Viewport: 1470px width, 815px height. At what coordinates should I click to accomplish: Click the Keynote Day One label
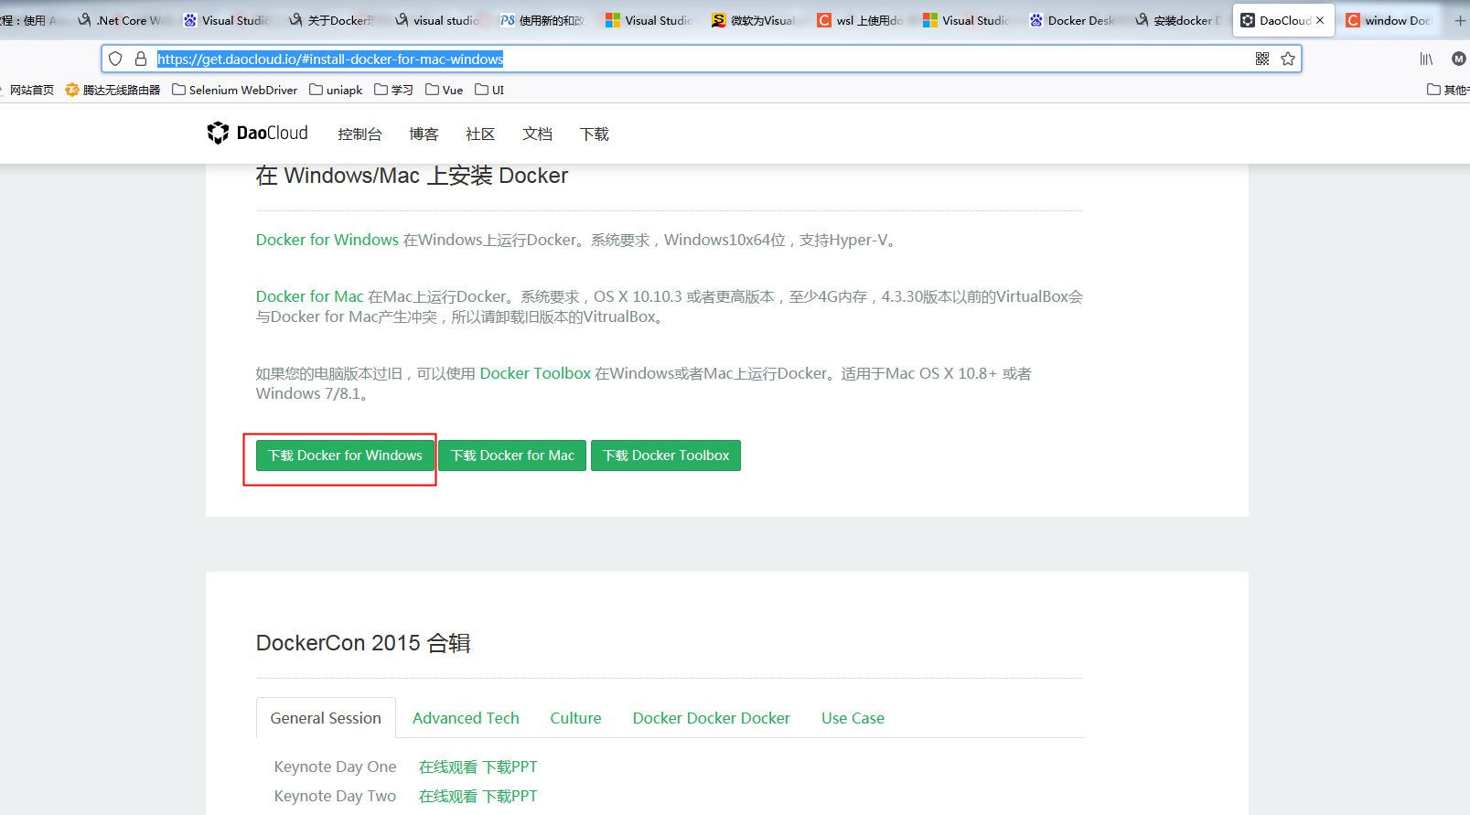(335, 767)
